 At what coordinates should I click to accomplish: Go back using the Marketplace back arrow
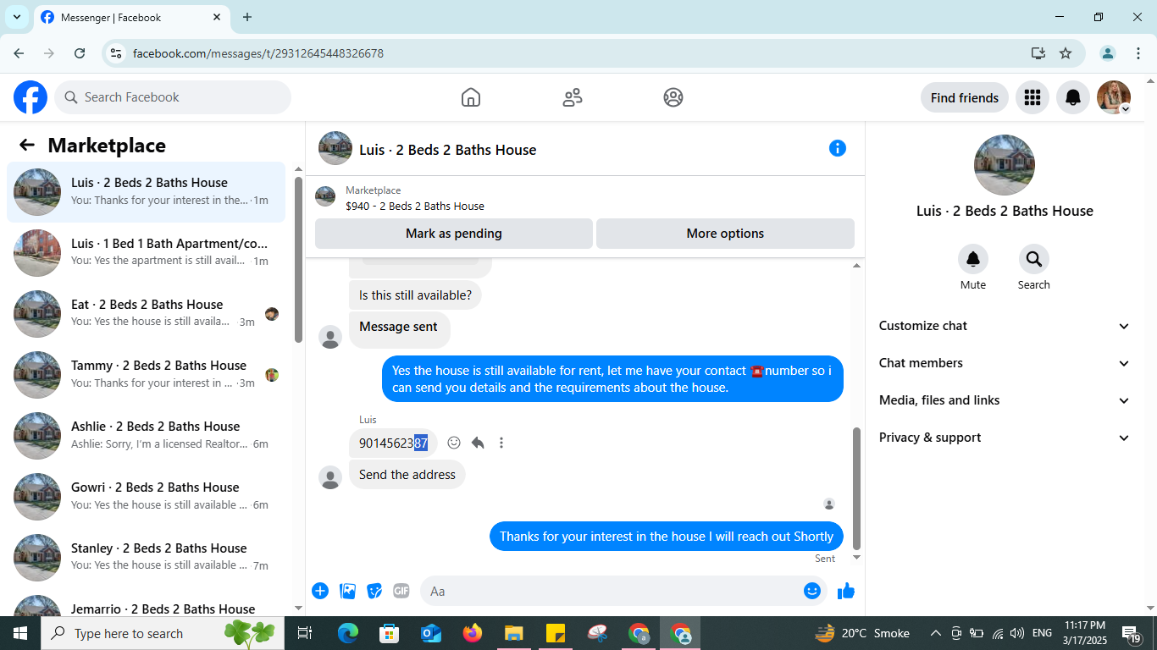pos(27,145)
